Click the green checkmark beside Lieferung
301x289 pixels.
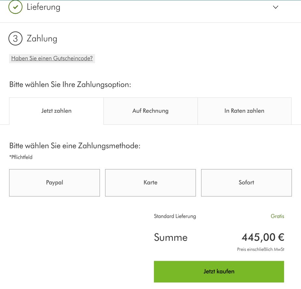15,7
